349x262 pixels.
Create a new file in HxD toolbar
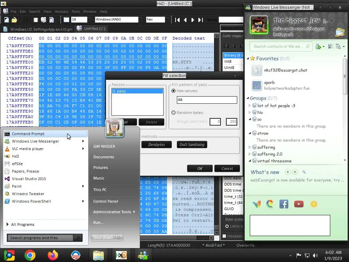click(x=6, y=19)
